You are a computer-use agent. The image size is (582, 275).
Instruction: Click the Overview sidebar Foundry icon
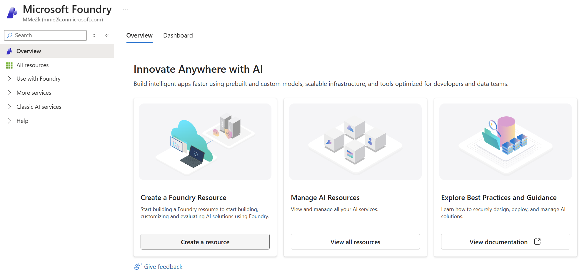pos(9,51)
